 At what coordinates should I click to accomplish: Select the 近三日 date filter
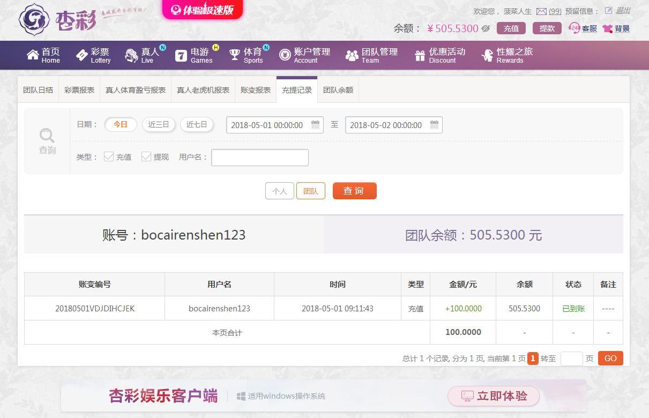coord(159,124)
